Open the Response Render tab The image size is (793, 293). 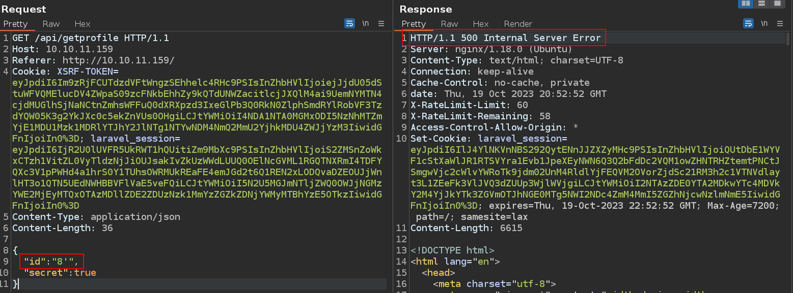click(518, 24)
